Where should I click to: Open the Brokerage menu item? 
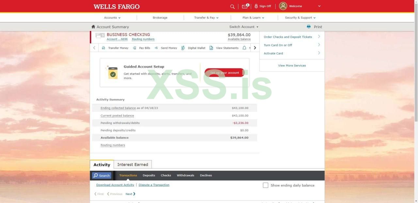pos(160,18)
